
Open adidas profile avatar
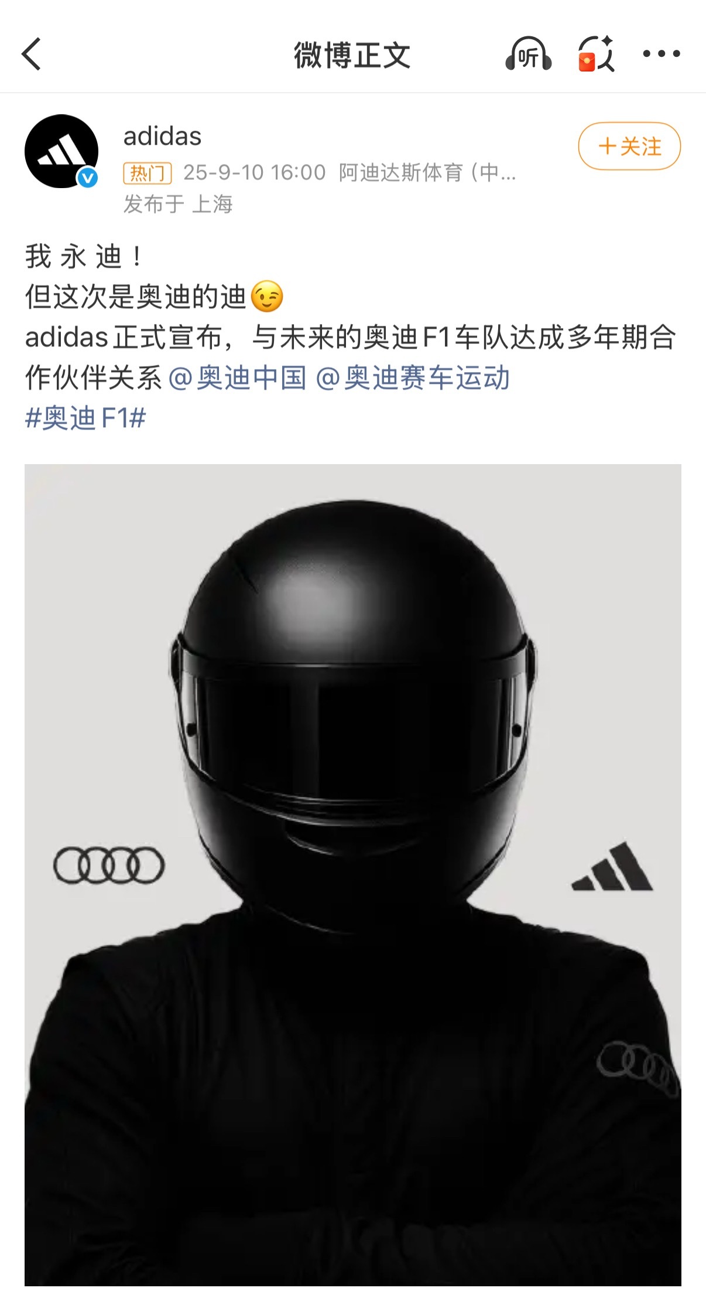[61, 151]
